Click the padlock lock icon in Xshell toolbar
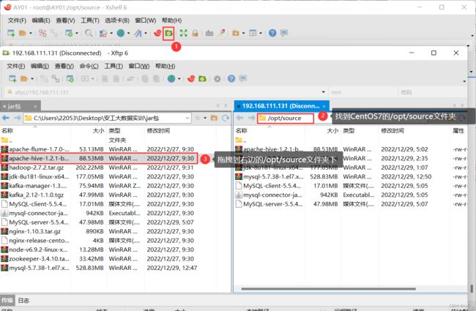Screen dimensions: 476x311 pyautogui.click(x=195, y=33)
